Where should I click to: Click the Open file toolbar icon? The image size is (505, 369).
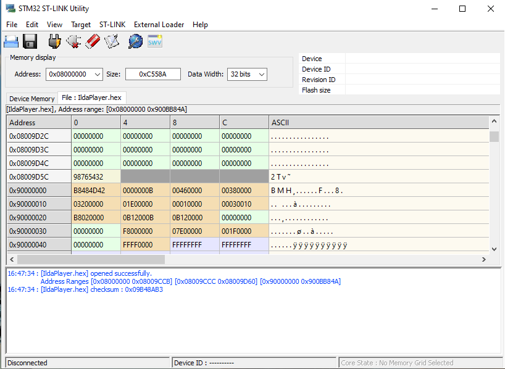click(x=11, y=41)
